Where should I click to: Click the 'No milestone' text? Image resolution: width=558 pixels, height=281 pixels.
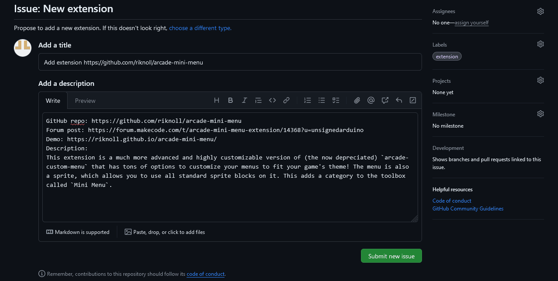[448, 126]
